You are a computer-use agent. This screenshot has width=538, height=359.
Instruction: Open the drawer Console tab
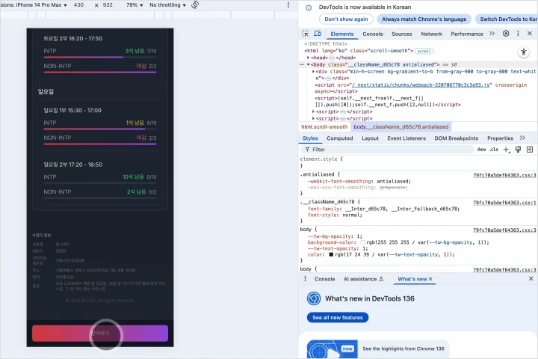[324, 279]
